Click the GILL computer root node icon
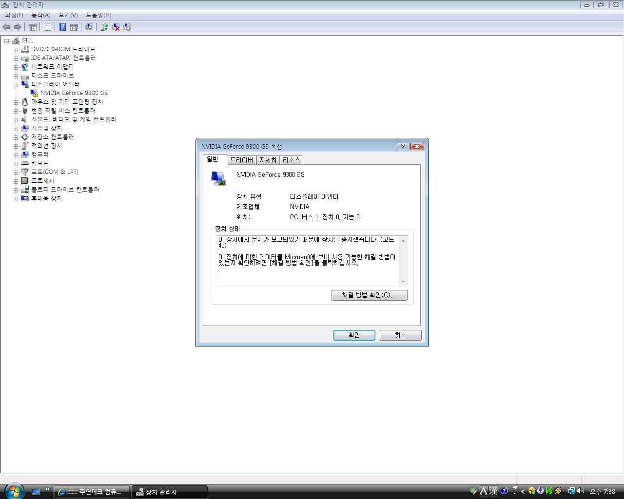 [x=16, y=40]
